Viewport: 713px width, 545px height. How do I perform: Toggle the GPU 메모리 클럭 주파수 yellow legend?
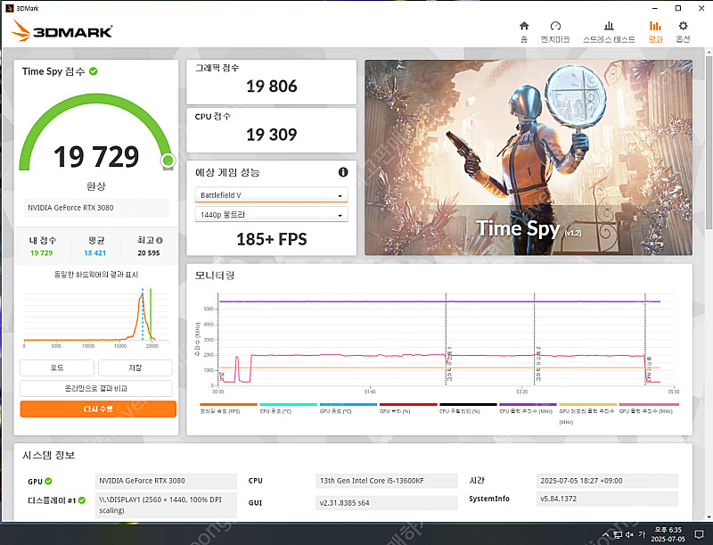click(587, 412)
